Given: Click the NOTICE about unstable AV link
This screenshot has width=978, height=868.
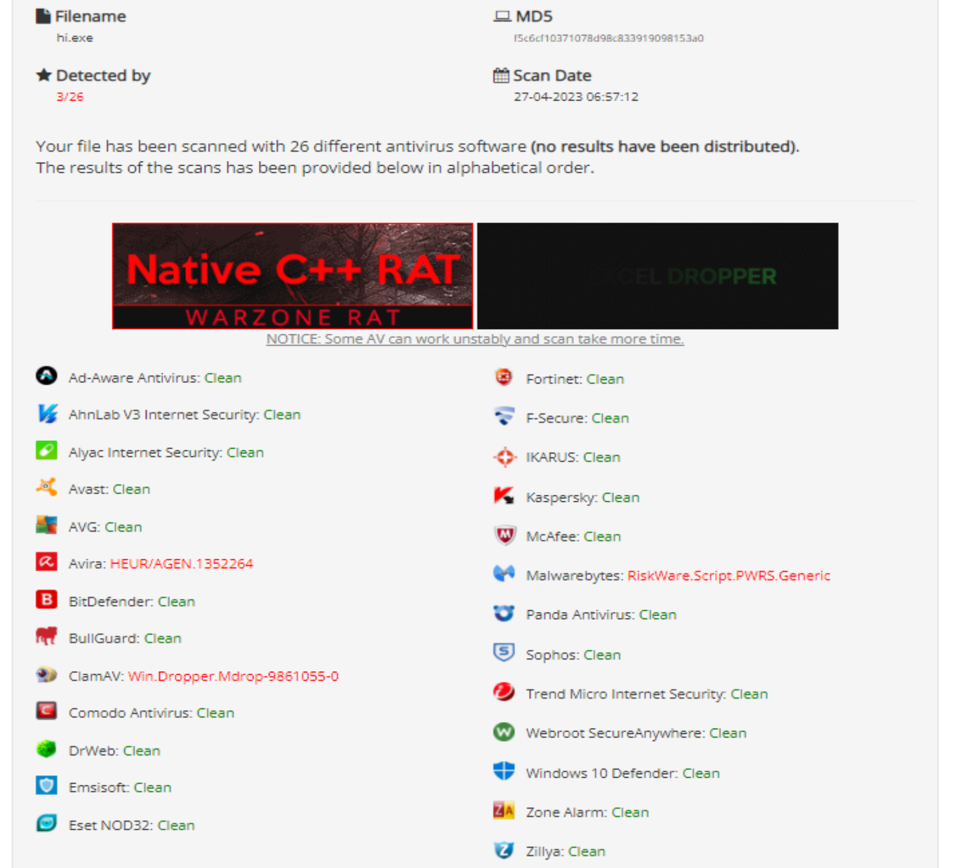Looking at the screenshot, I should 475,339.
